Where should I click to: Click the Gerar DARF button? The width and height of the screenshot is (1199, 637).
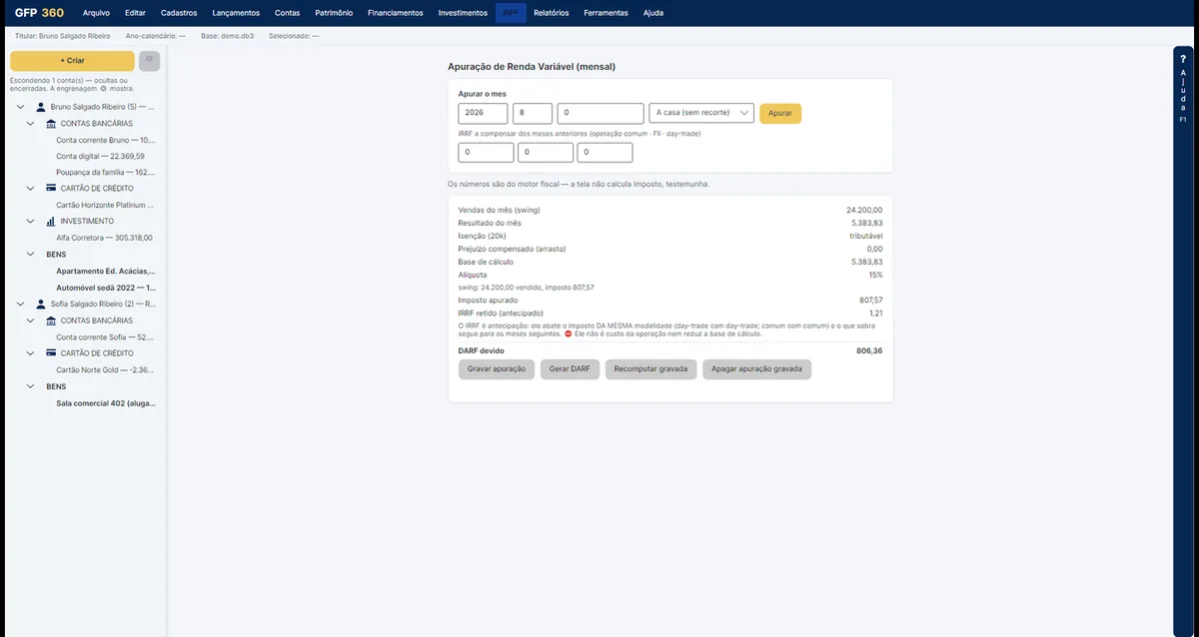571,369
